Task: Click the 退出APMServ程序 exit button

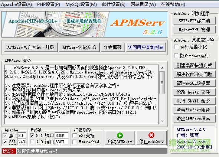Action: [x=195, y=119]
